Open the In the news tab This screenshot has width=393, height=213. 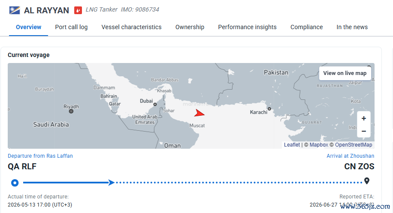[352, 27]
